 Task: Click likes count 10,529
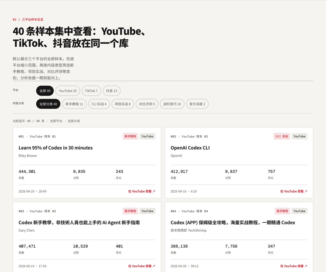pos(80,246)
